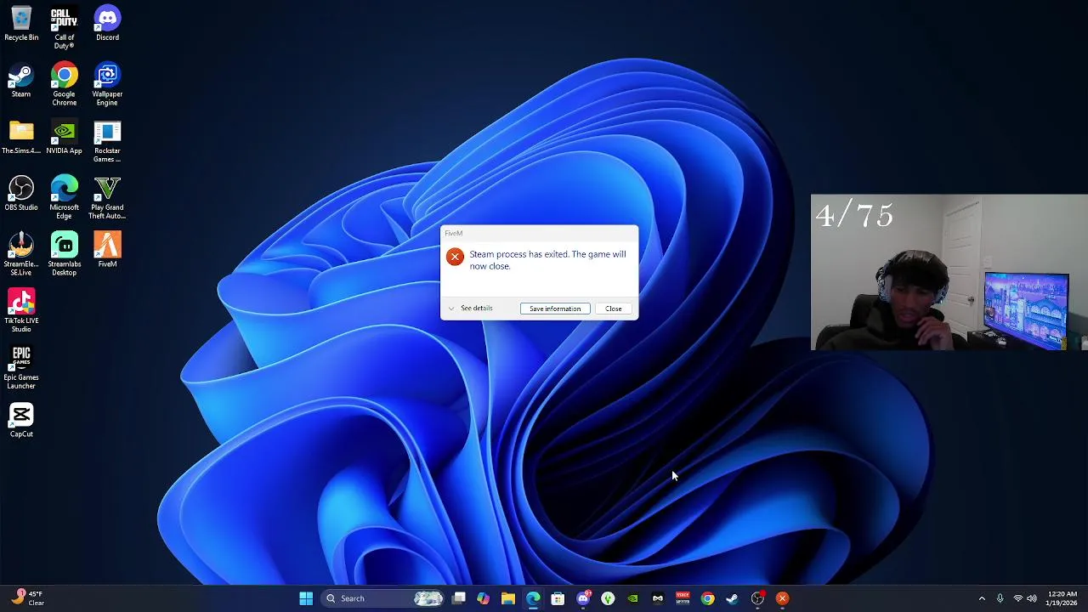Open the weather widget showing 45°F Clear
This screenshot has width=1088, height=612.
point(27,598)
